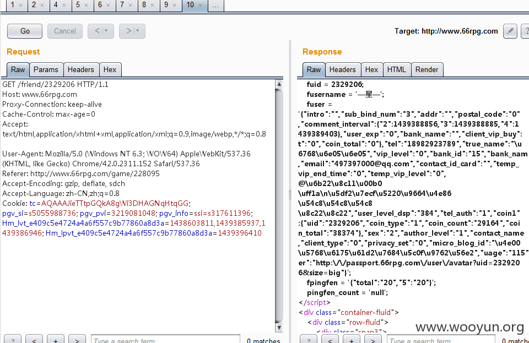Select the Request Raw tab

pyautogui.click(x=18, y=70)
